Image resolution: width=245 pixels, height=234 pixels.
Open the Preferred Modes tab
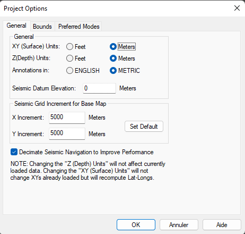[79, 27]
